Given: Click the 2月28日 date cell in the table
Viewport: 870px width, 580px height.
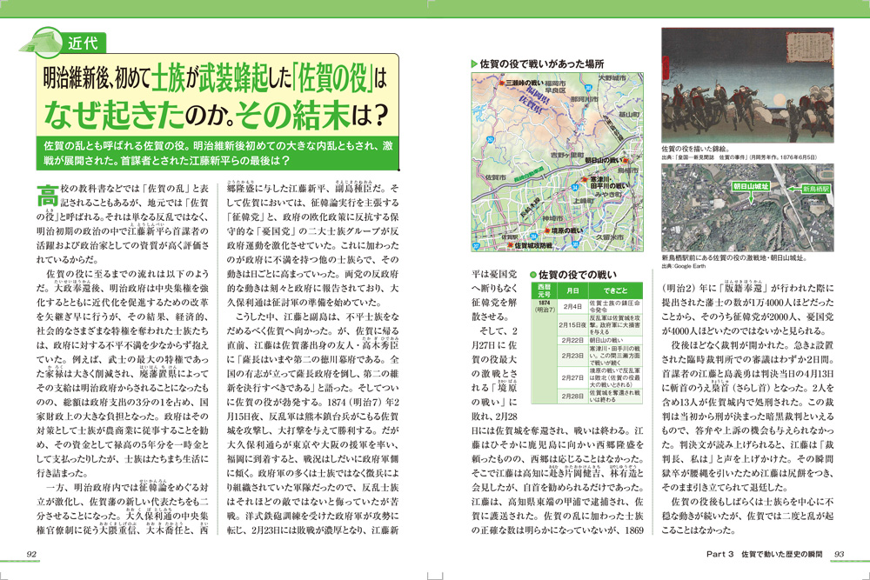Looking at the screenshot, I should 572,396.
